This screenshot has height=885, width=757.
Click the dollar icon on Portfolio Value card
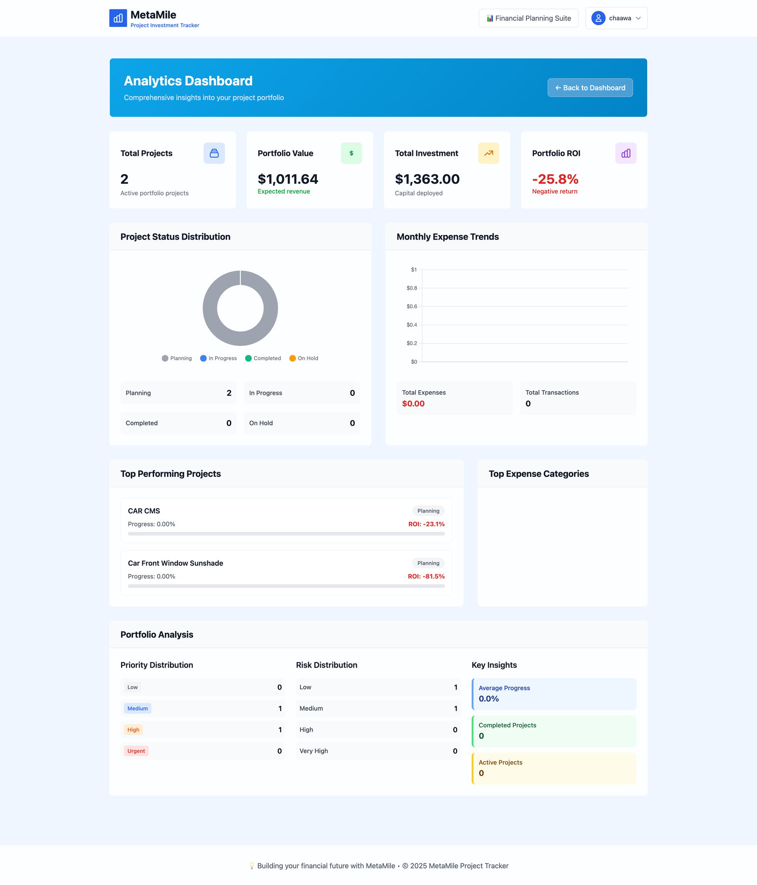351,153
